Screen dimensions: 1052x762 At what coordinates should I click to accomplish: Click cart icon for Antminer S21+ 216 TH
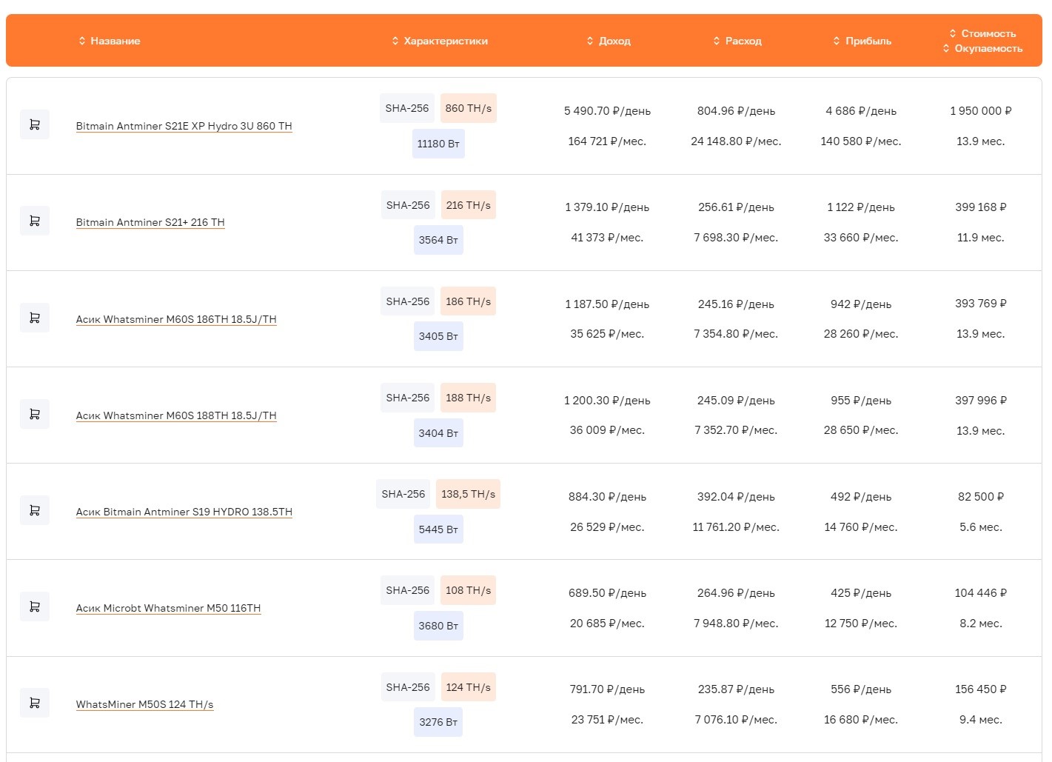click(34, 221)
